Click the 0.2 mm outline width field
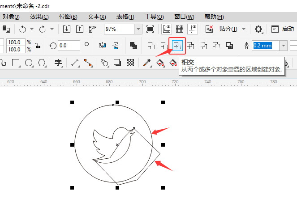The image size is (297, 224). (x=266, y=46)
